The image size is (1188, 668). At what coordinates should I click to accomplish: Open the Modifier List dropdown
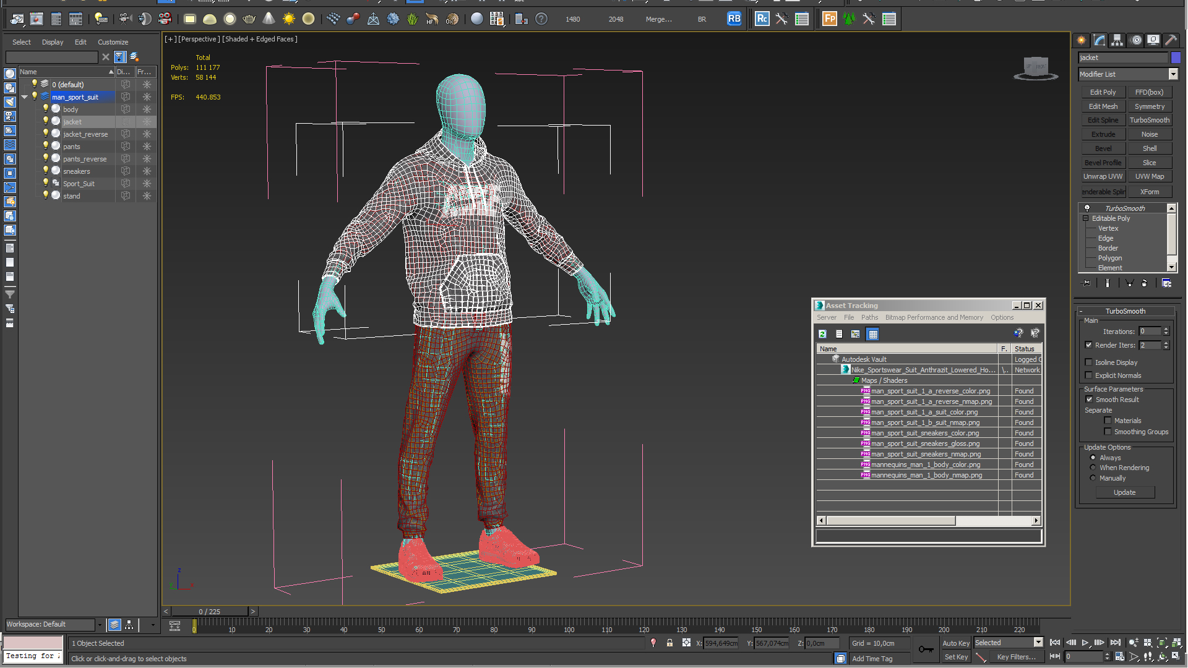(1173, 74)
